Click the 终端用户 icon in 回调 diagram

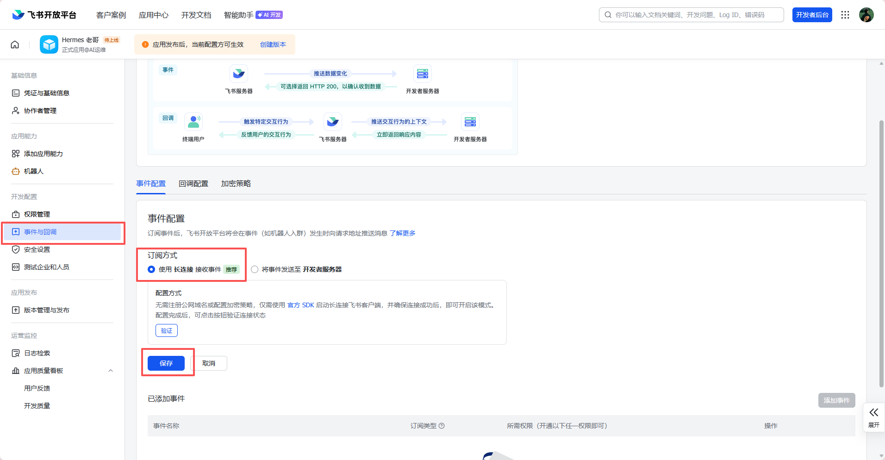coord(193,122)
